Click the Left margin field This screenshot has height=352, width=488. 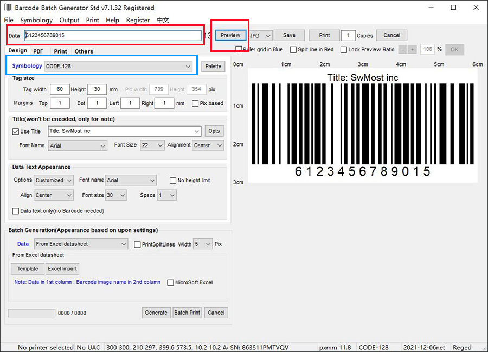pos(130,103)
